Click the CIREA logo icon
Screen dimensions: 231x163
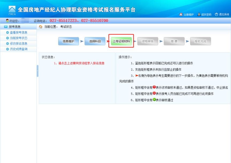click(x=12, y=11)
